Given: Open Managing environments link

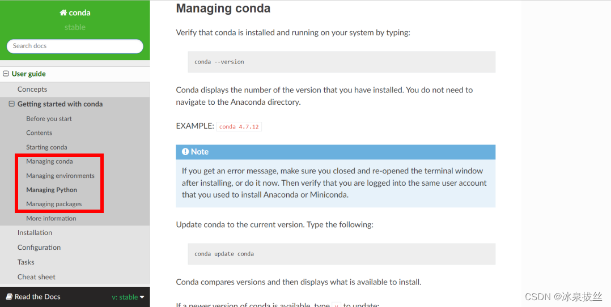Looking at the screenshot, I should coord(60,176).
